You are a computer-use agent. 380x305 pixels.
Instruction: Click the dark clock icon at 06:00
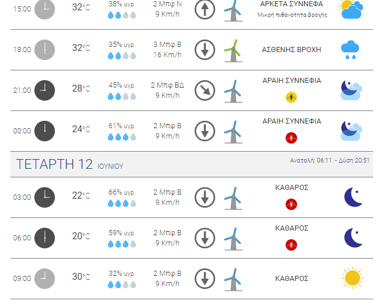tap(45, 238)
